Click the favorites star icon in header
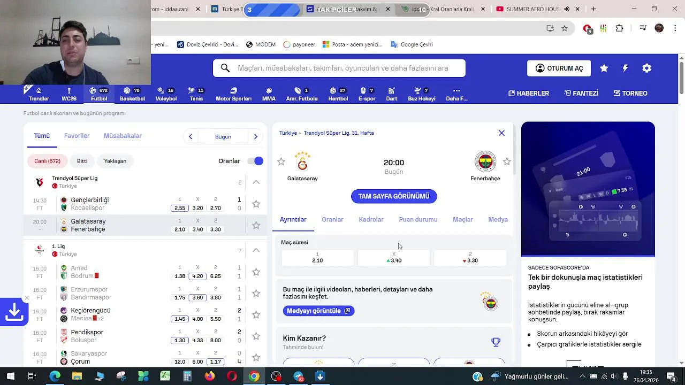Viewport: 685px width, 385px height. (x=604, y=68)
